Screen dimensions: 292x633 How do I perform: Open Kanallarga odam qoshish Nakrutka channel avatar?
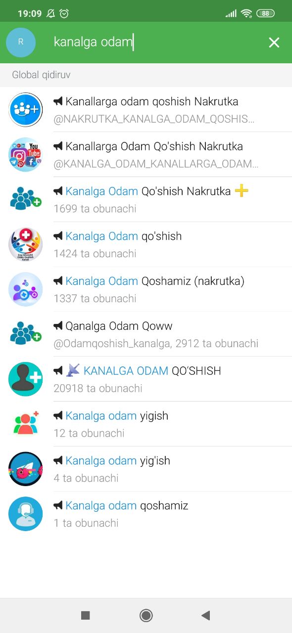click(x=26, y=110)
